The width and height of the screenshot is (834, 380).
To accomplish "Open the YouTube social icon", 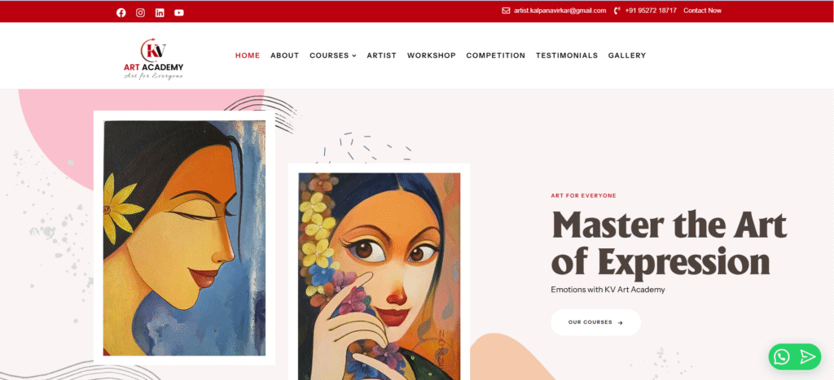I will pyautogui.click(x=179, y=13).
